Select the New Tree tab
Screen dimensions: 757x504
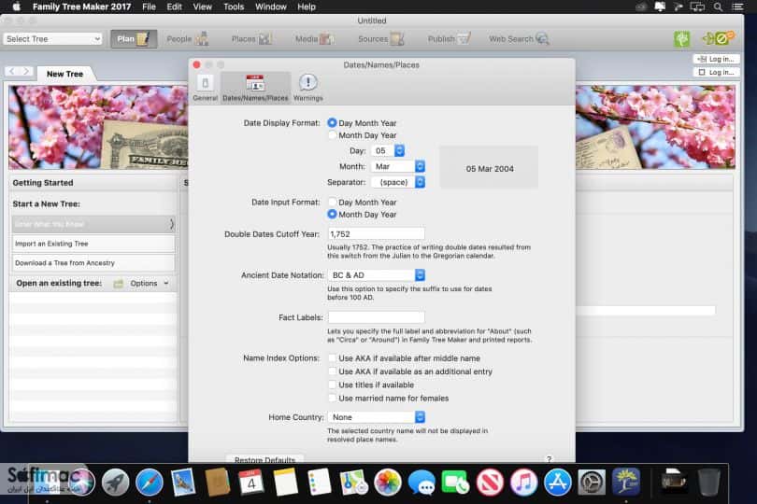[x=65, y=74]
